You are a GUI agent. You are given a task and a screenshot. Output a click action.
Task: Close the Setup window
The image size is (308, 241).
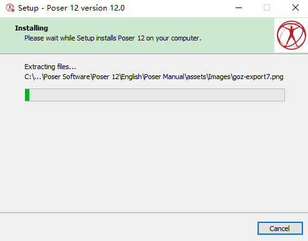296,8
